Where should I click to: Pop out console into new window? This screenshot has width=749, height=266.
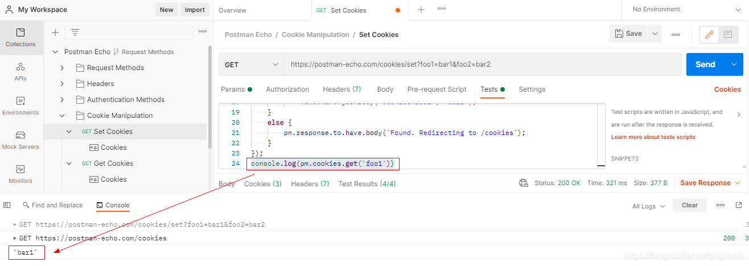(739, 205)
